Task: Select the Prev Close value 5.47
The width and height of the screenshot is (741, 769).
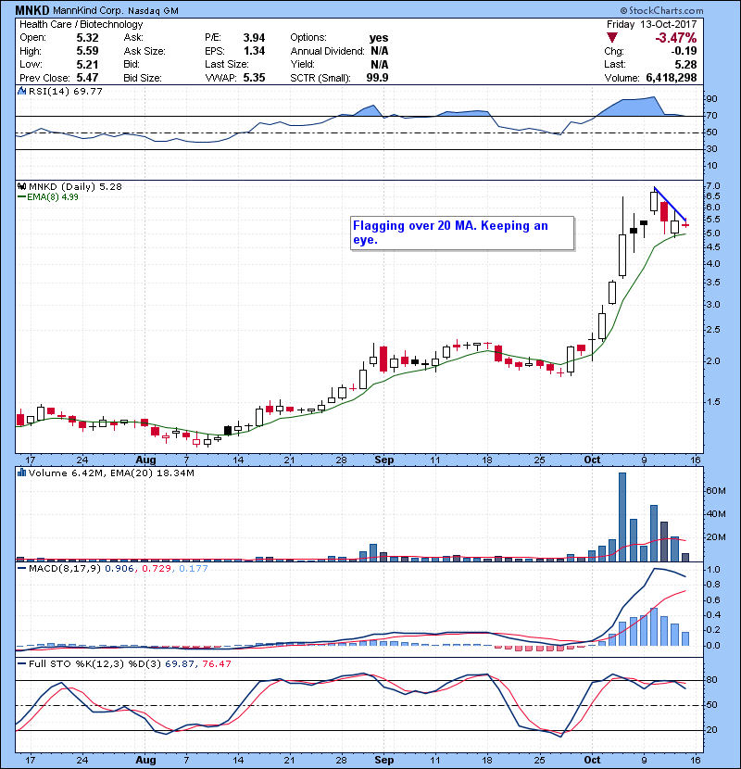Action: (x=87, y=78)
